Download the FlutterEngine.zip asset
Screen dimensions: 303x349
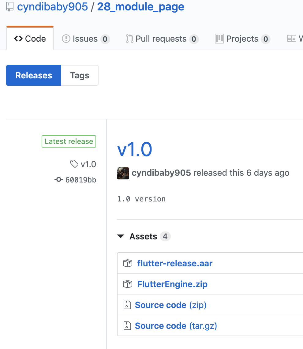172,284
